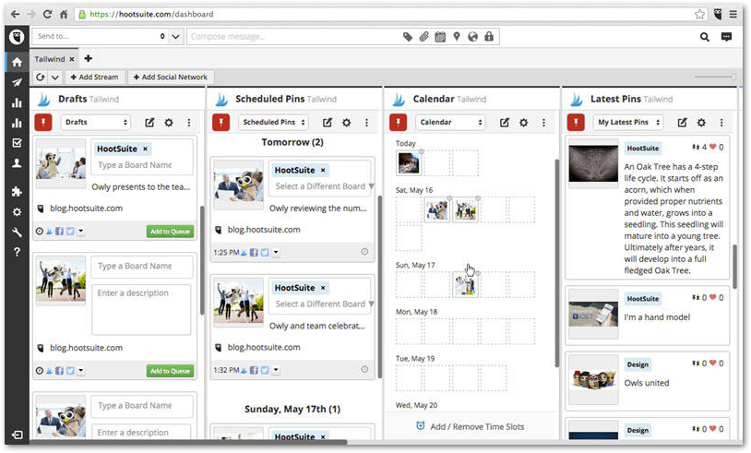Open blog.hootsuite.com link on Owly reviewing pin
Viewport: 751px width, 453px height.
point(264,230)
